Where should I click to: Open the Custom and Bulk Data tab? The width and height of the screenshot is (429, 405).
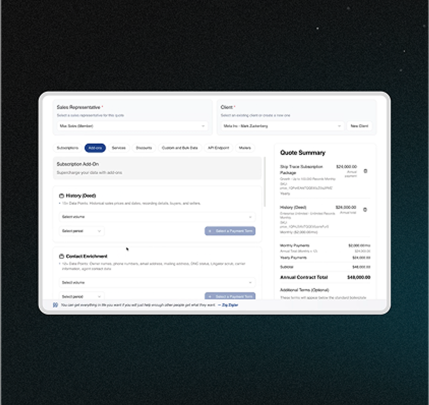[x=180, y=148]
